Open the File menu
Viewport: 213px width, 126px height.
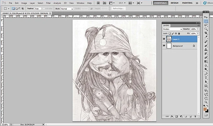click(x=10, y=3)
